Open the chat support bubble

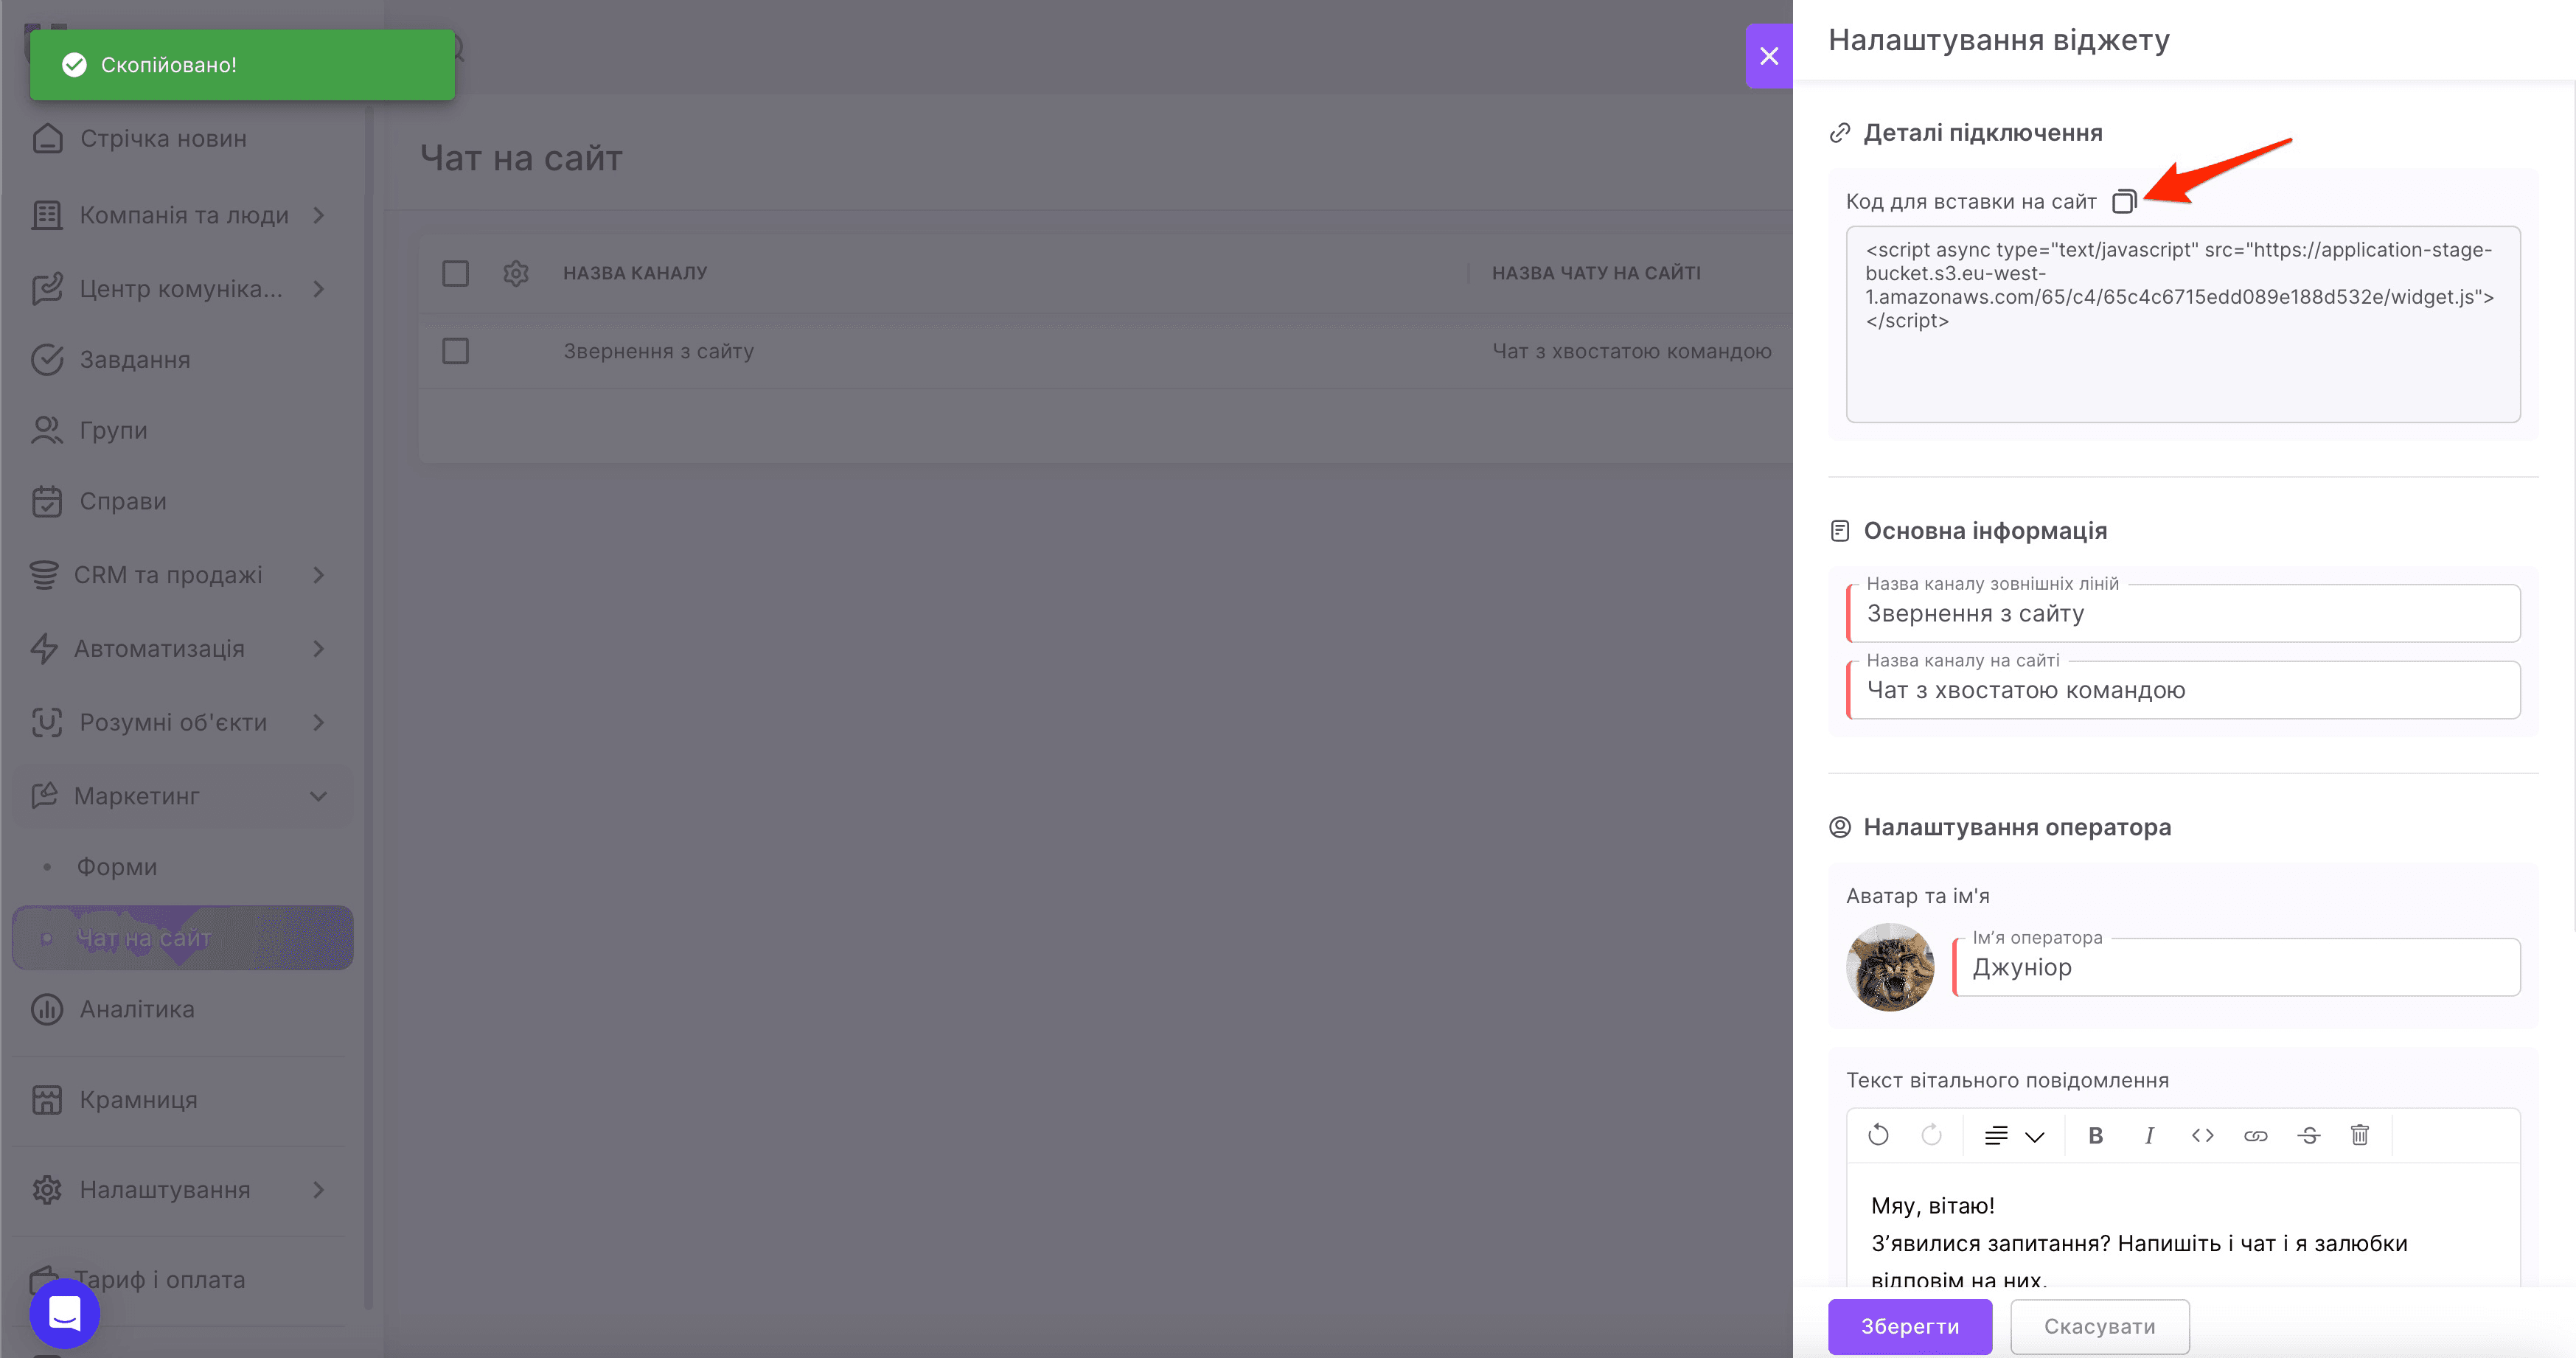click(65, 1313)
